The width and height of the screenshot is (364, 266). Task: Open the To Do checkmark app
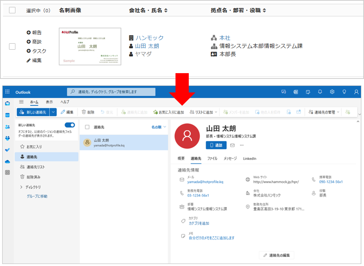pyautogui.click(x=8, y=150)
